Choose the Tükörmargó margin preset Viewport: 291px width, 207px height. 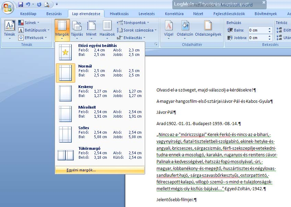click(100, 155)
